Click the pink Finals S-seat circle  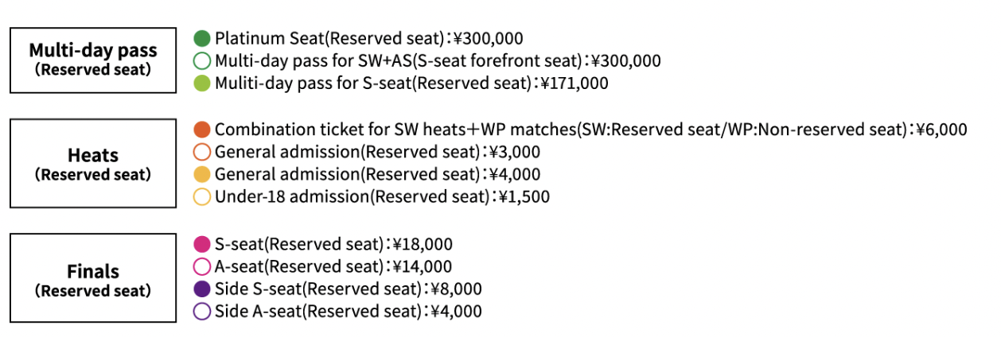point(202,244)
